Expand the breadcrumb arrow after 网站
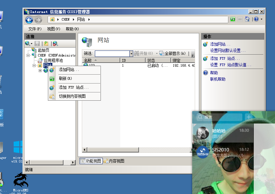The height and width of the screenshot is (194, 275). point(89,19)
